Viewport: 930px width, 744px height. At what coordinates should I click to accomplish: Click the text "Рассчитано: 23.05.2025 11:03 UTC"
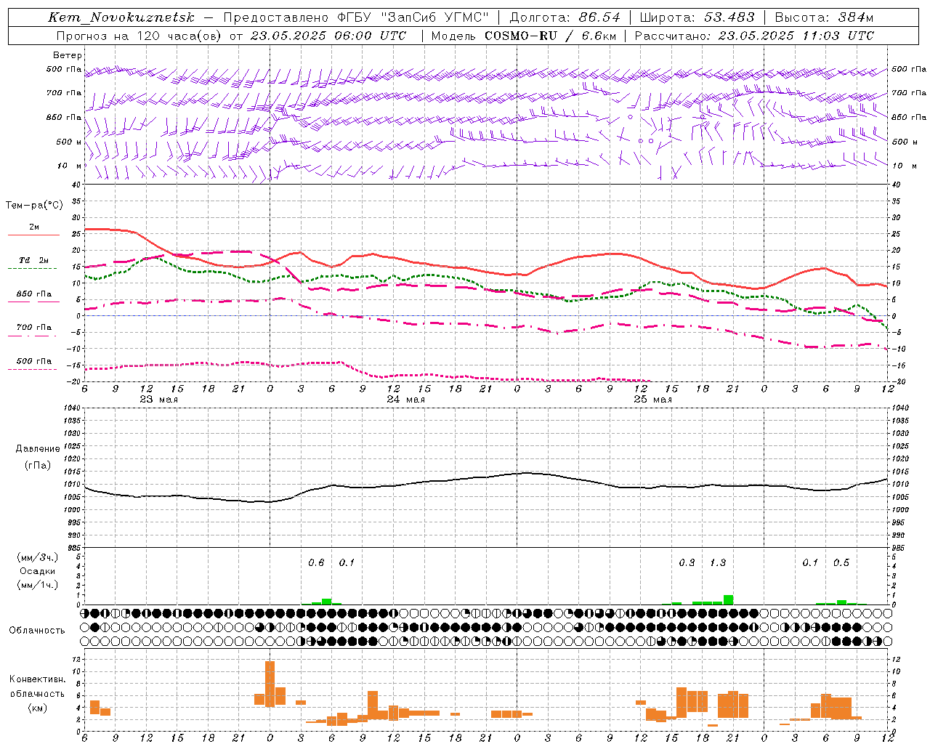754,36
